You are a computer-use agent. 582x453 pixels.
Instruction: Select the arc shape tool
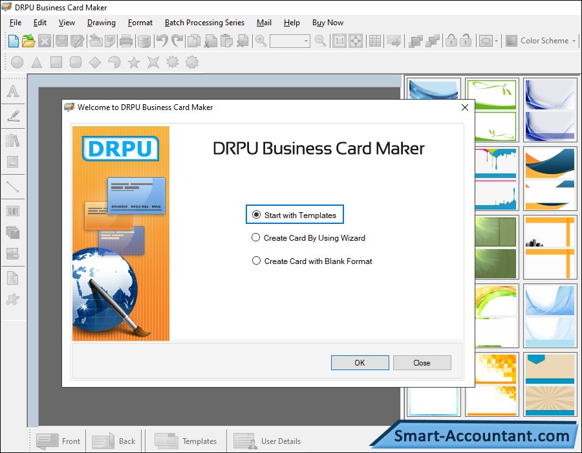click(x=114, y=62)
